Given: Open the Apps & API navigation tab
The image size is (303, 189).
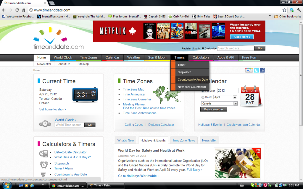Looking at the screenshot, I should pyautogui.click(x=226, y=58).
